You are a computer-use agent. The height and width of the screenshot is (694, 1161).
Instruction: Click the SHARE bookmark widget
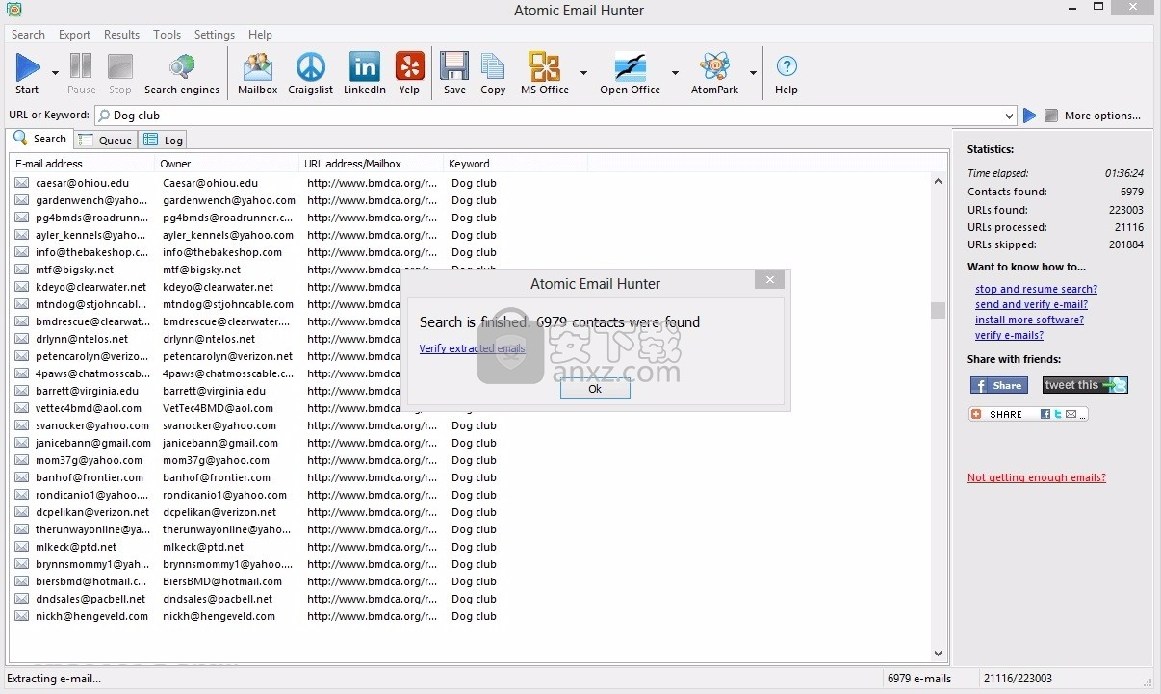click(1028, 414)
